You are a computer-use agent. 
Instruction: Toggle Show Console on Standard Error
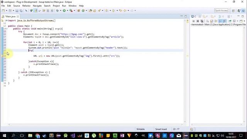click(x=225, y=21)
